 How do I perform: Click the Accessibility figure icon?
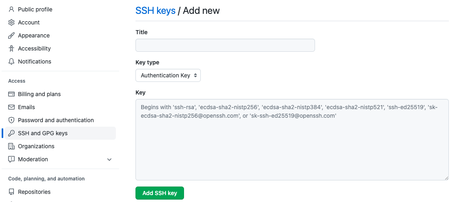coord(11,48)
